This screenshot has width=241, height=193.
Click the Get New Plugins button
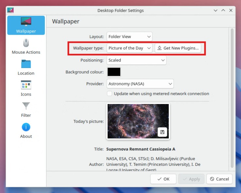click(x=178, y=48)
